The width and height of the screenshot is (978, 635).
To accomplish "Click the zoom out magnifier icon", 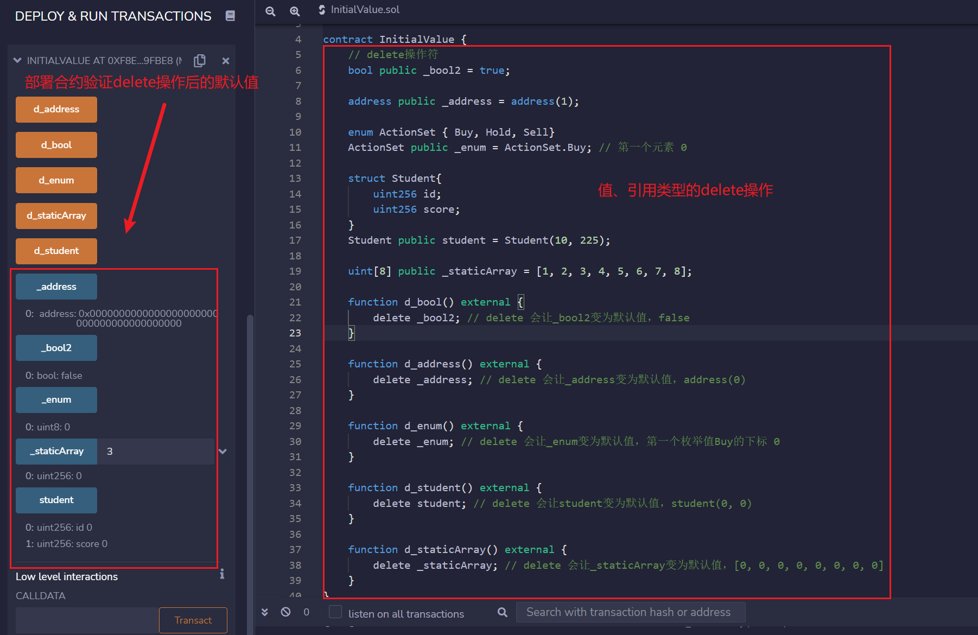I will tap(270, 11).
